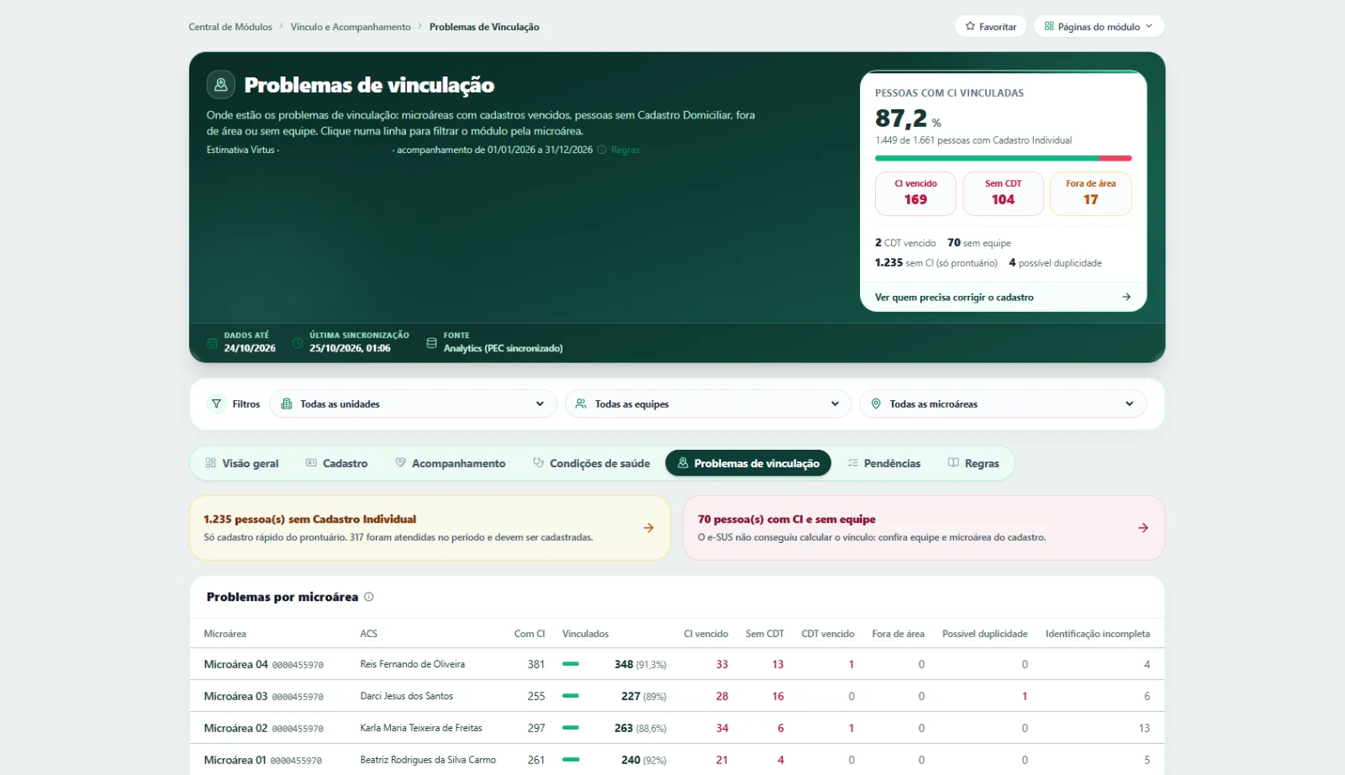Image resolution: width=1345 pixels, height=775 pixels.
Task: Click the calendar icon by Dados até
Action: tap(213, 343)
